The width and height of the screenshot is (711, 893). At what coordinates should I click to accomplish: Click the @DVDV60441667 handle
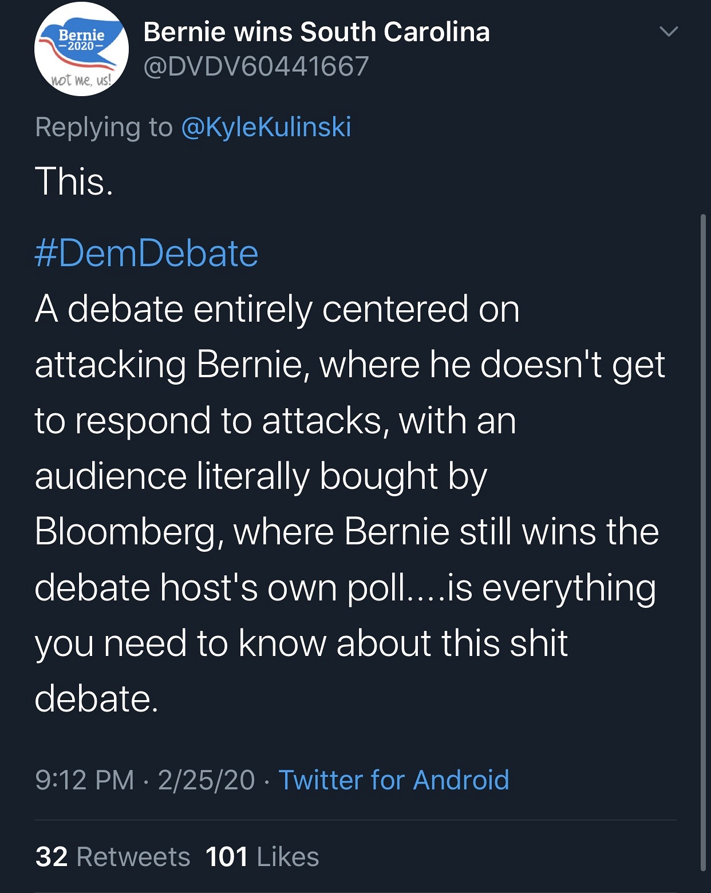(256, 66)
